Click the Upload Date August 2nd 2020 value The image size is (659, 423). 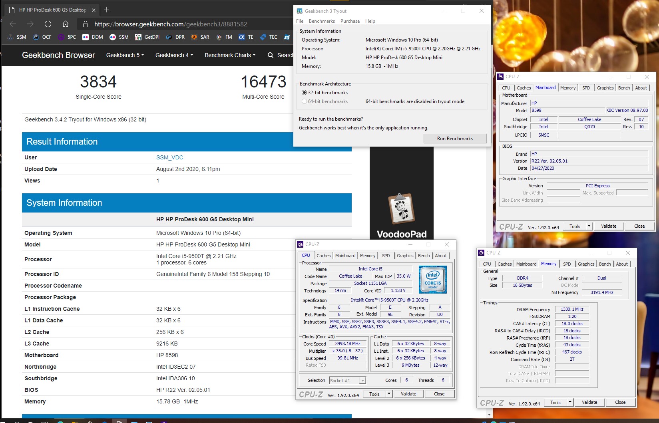point(188,169)
